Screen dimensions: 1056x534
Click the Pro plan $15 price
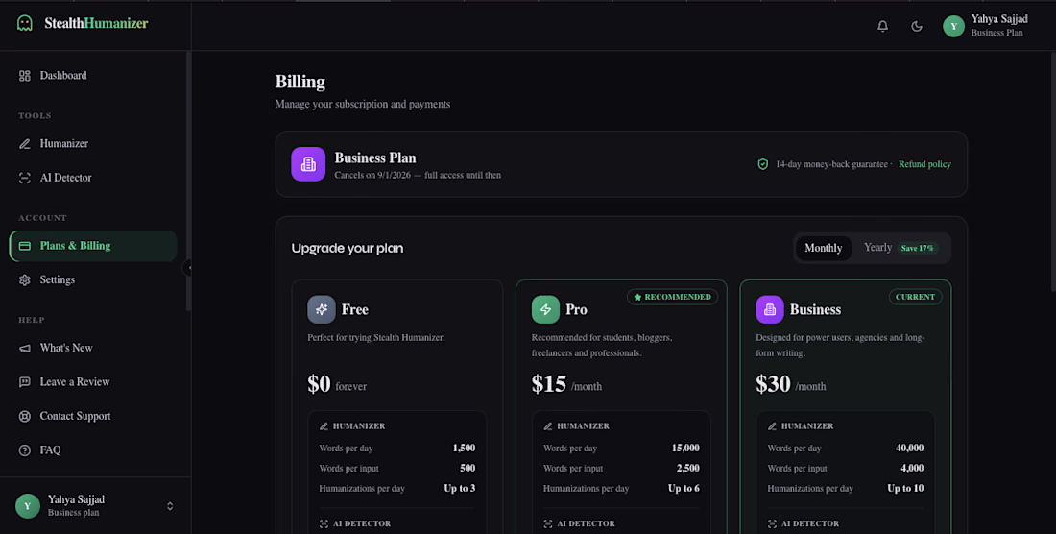click(x=549, y=384)
